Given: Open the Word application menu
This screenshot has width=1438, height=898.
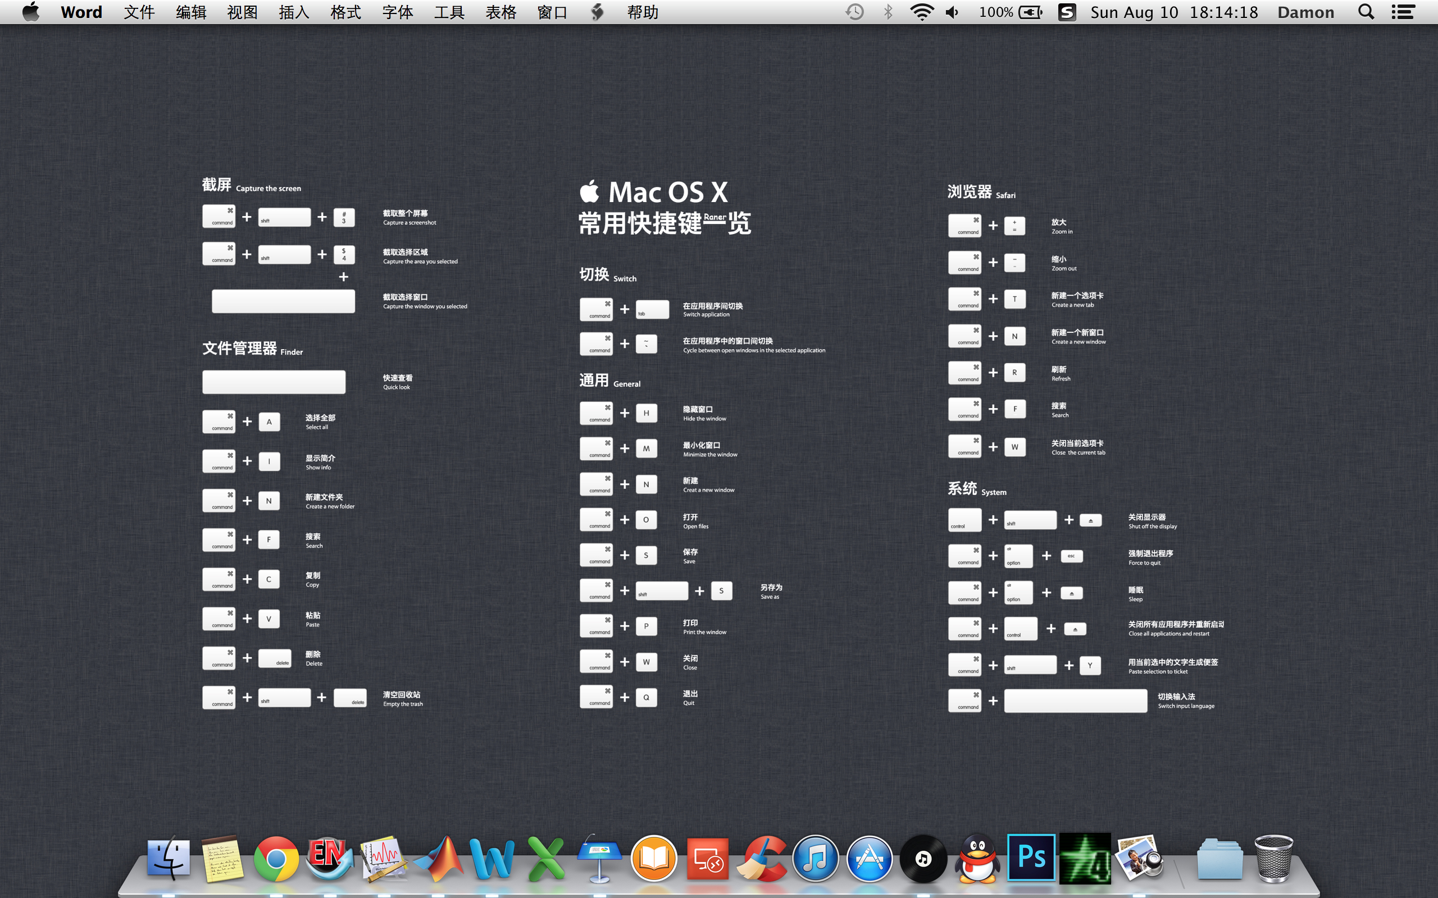Looking at the screenshot, I should (x=81, y=12).
